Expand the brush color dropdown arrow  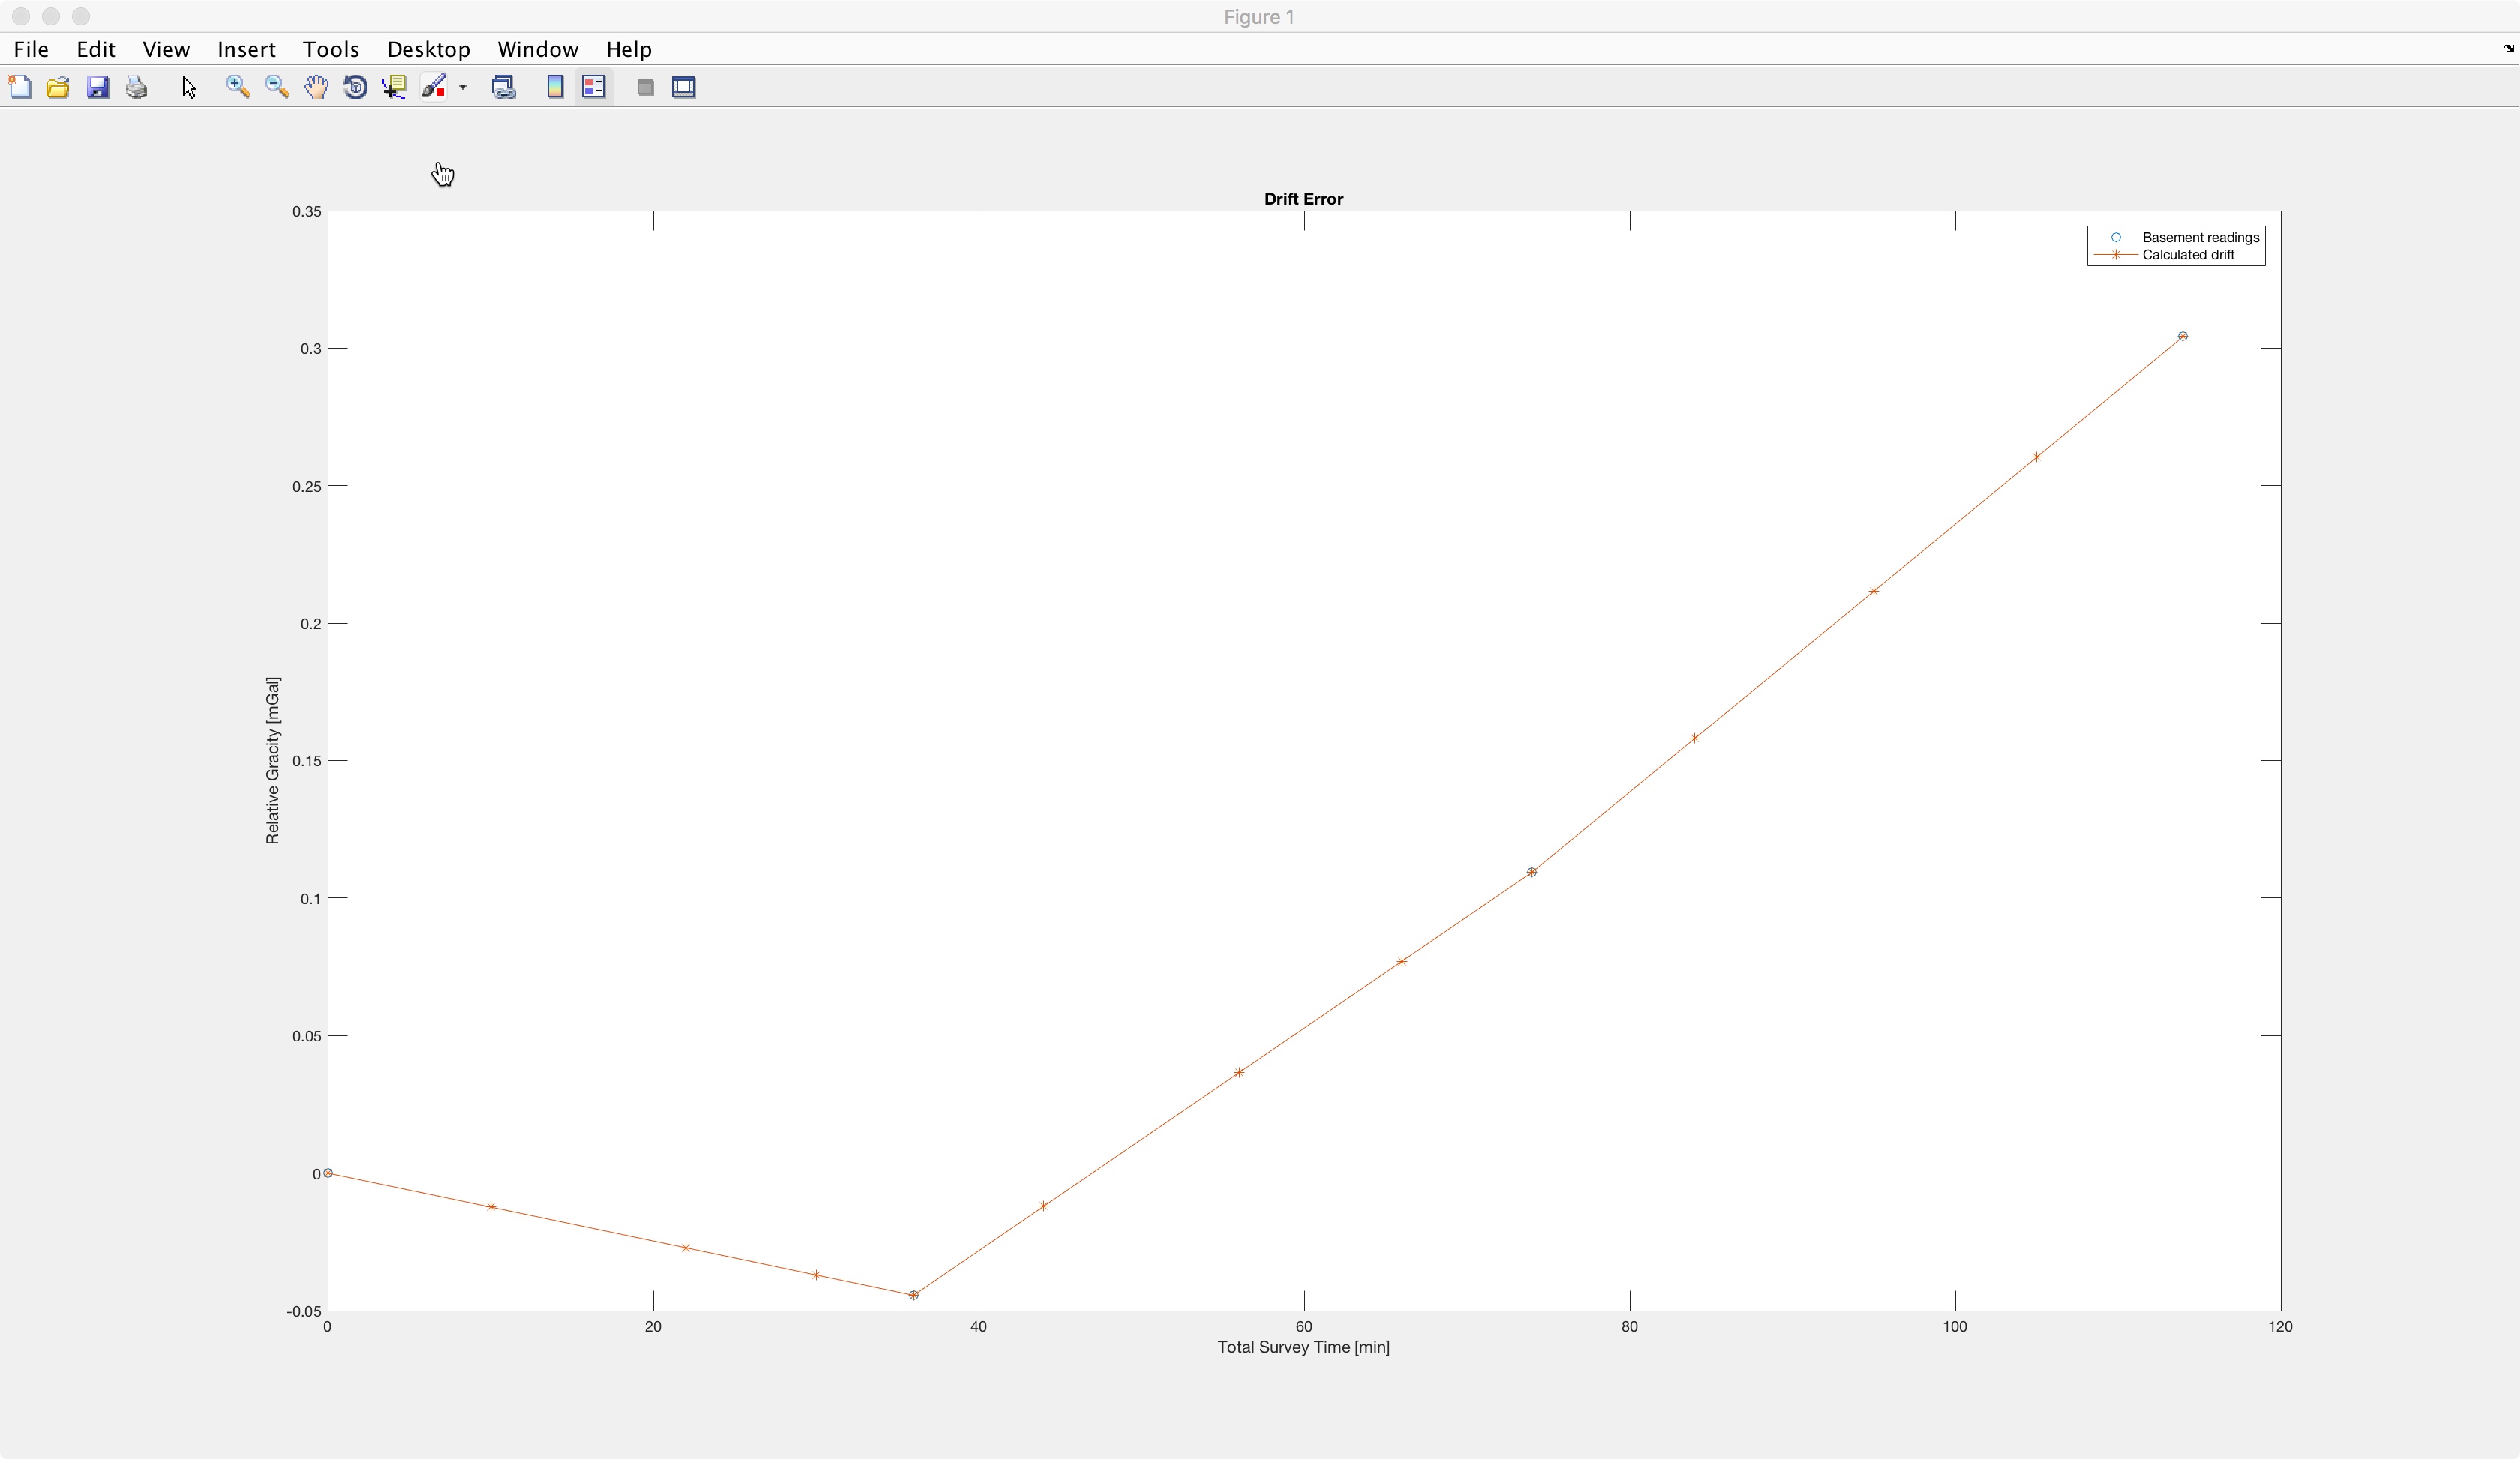coord(463,88)
